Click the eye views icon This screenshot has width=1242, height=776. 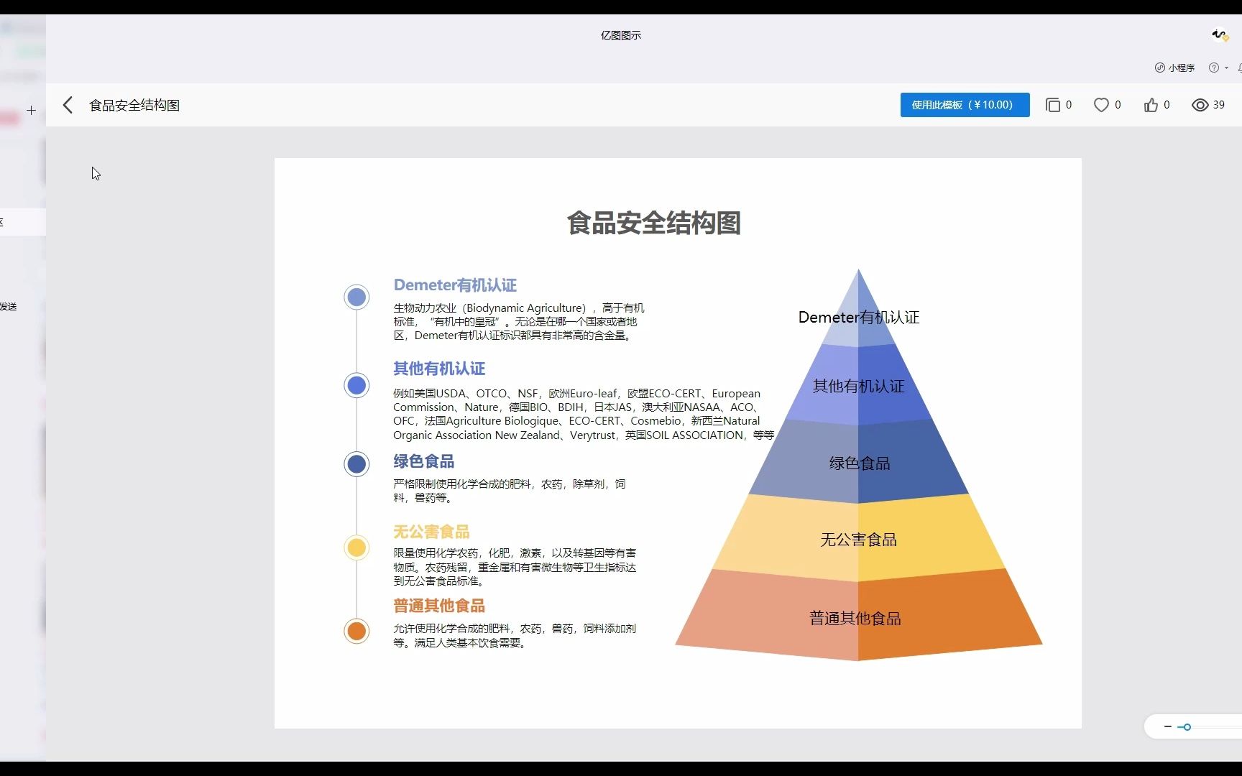[x=1200, y=105]
